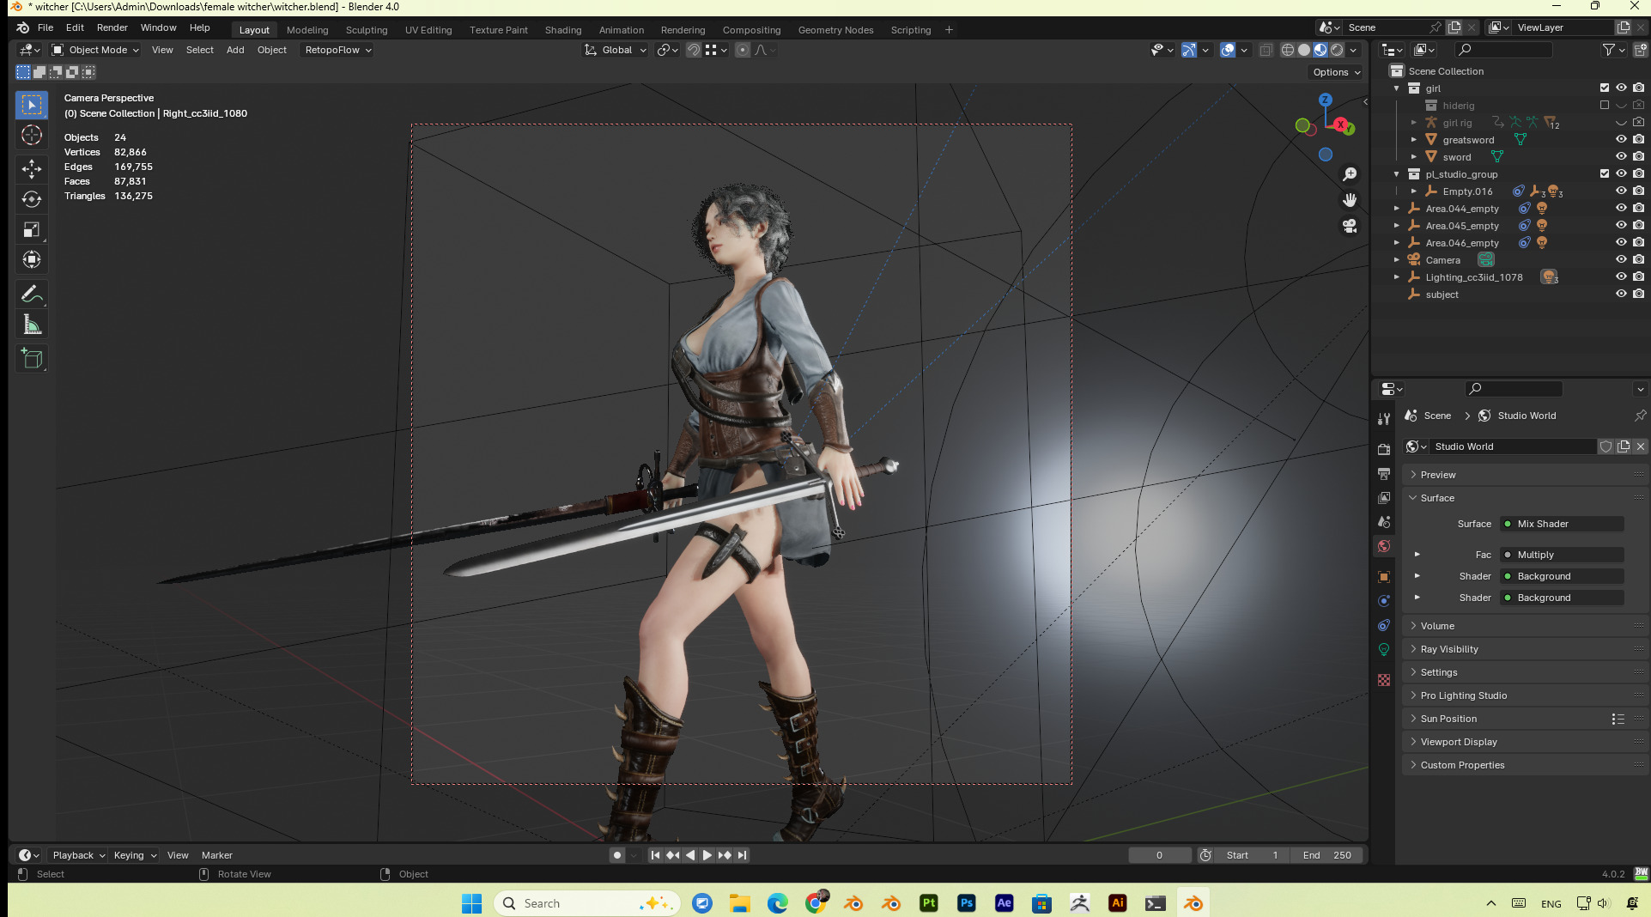The width and height of the screenshot is (1651, 917).
Task: Open the Render menu
Action: pos(112,28)
